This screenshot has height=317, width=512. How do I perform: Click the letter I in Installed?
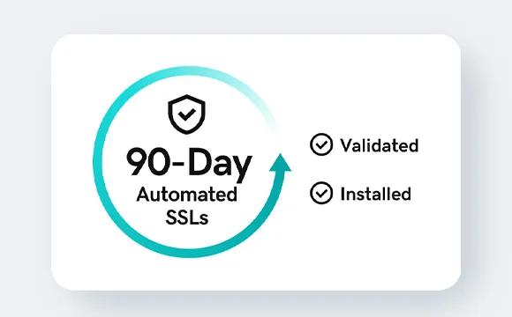(x=343, y=195)
